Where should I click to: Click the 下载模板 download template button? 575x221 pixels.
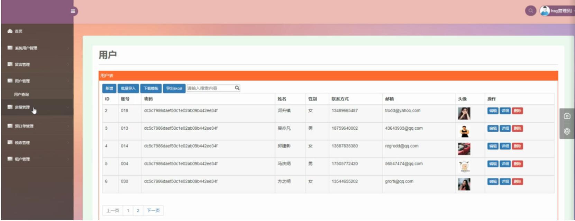(x=151, y=88)
